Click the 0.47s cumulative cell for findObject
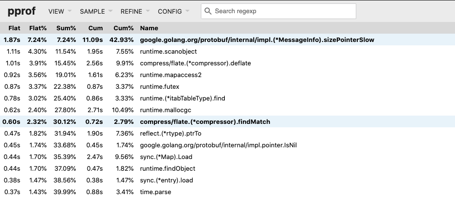Viewport: 455px width, 199px height. coord(95,169)
